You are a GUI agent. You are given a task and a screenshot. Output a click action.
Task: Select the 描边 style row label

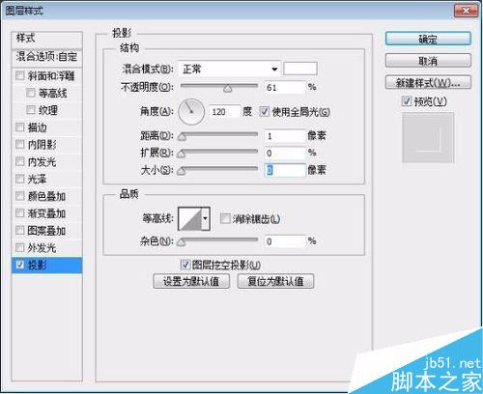point(38,127)
